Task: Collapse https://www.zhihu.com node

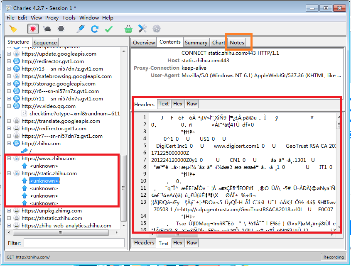Action: (9, 159)
